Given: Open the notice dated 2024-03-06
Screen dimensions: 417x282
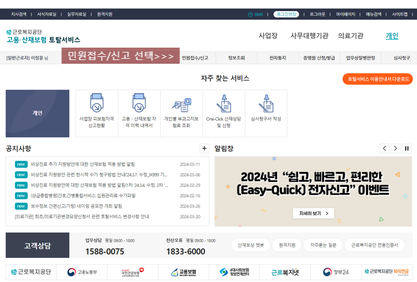Looking at the screenshot, I should click(x=99, y=175).
